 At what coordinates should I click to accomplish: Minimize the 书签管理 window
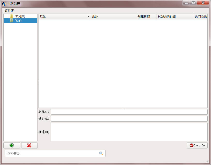tap(186, 3)
